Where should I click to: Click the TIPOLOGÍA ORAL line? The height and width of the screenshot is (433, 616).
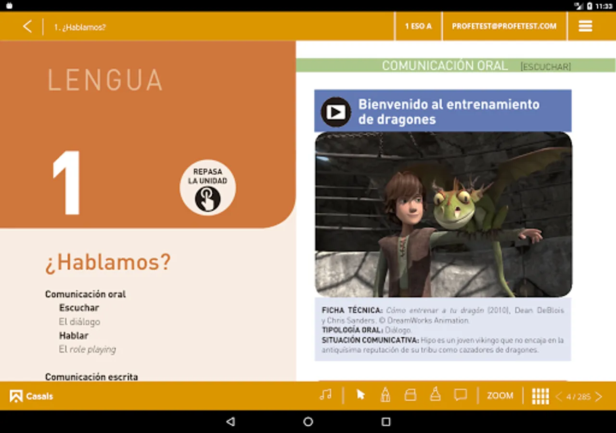pyautogui.click(x=367, y=330)
